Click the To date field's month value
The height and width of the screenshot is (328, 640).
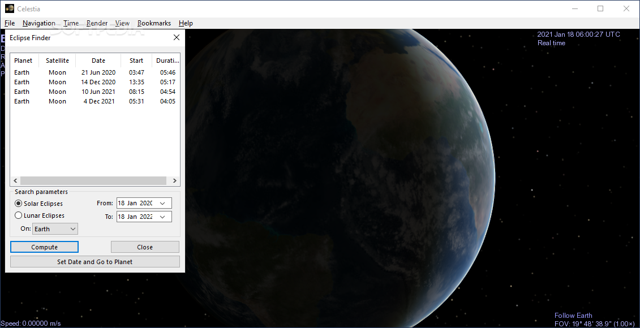click(x=132, y=217)
